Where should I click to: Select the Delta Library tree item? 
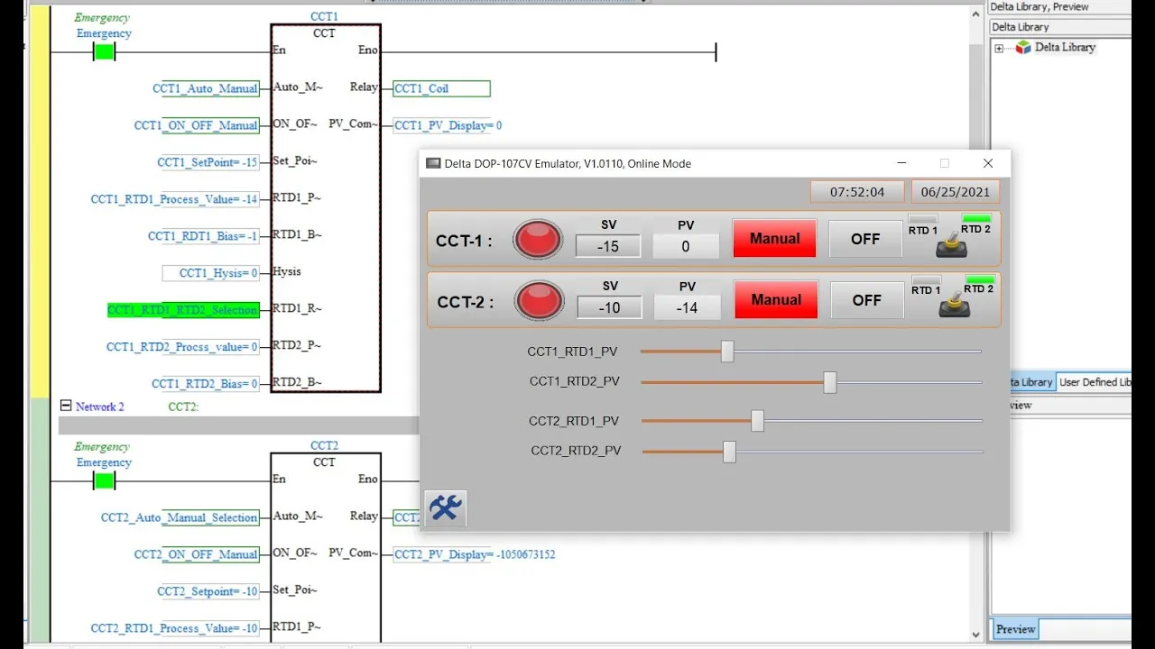pos(1065,47)
